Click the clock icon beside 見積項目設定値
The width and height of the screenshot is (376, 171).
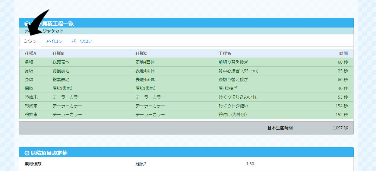(x=27, y=153)
